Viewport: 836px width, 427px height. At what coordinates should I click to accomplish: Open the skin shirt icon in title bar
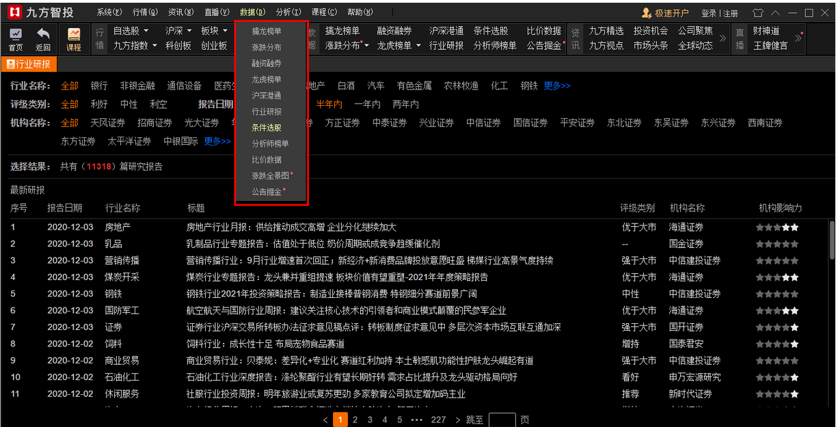point(757,13)
